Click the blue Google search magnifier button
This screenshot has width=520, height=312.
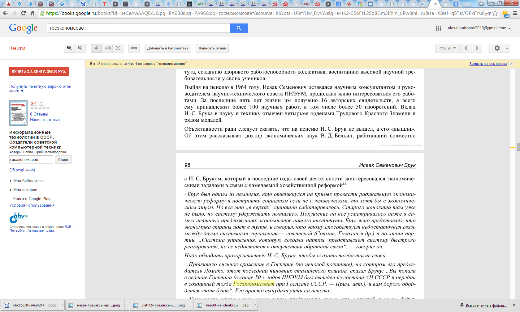point(239,28)
